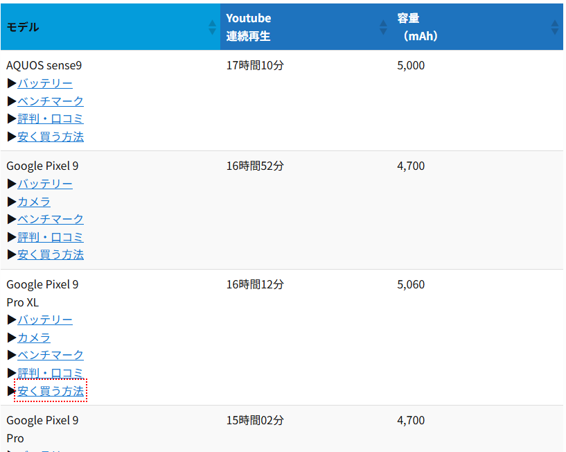The image size is (566, 452).
Task: Sort by Youtube連続再生 column arrows
Action: 383,27
